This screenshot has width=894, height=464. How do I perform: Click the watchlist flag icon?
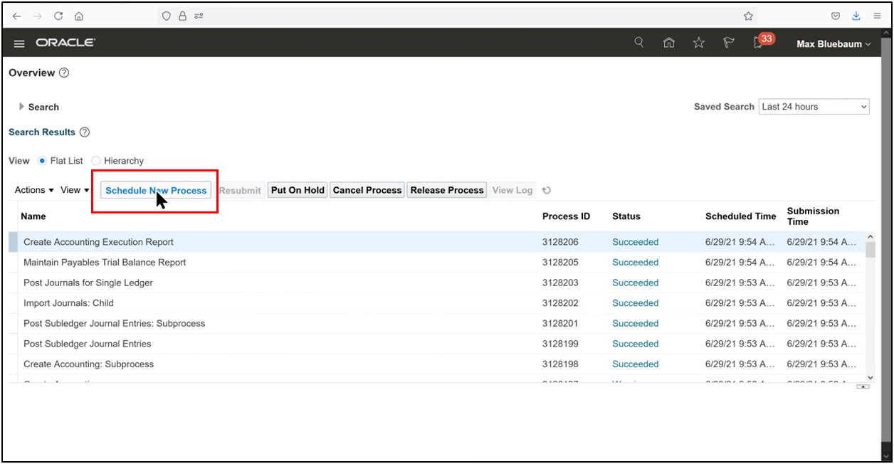click(728, 43)
